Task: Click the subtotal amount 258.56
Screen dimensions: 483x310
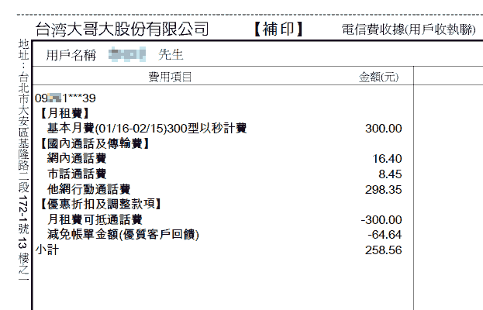Action: coord(384,250)
